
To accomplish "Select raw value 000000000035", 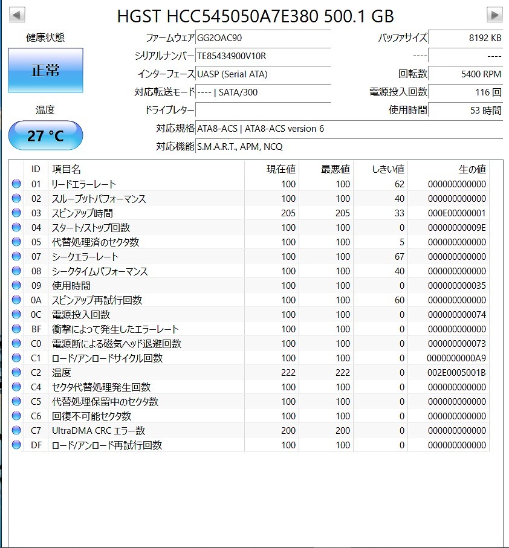I will [457, 286].
